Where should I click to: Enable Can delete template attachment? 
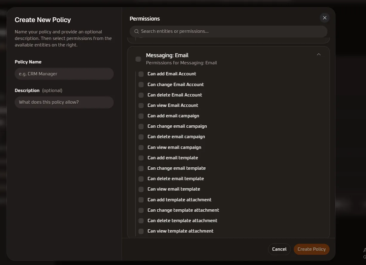(x=141, y=221)
